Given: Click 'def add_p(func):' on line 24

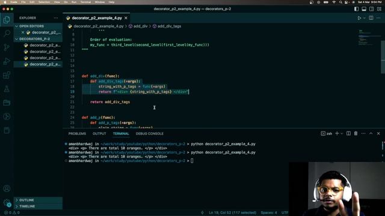Looking at the screenshot, I should click(x=98, y=118).
